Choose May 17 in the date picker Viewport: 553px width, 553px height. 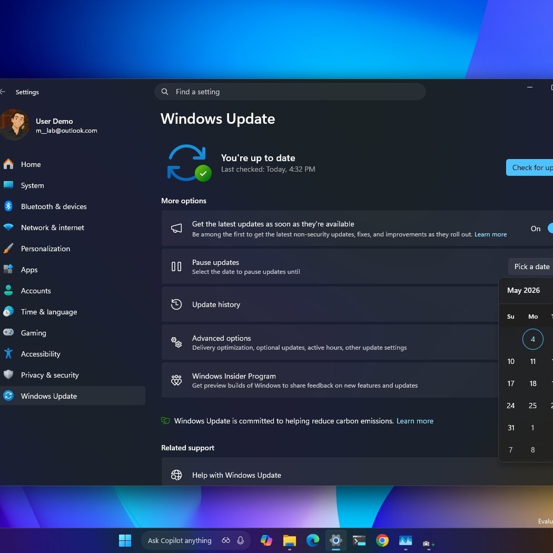click(511, 384)
